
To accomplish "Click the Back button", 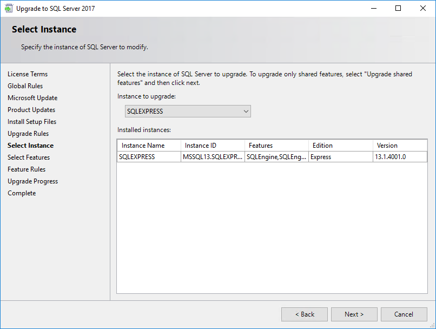I will click(305, 314).
